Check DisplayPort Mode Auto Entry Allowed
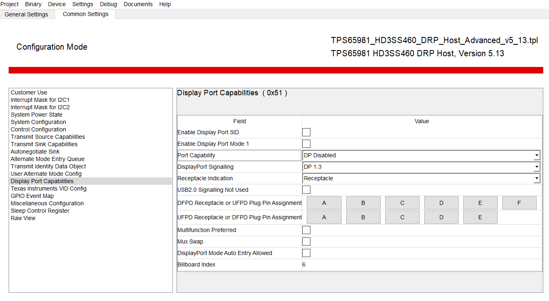Screen dimensions: 549x301 [x=306, y=253]
